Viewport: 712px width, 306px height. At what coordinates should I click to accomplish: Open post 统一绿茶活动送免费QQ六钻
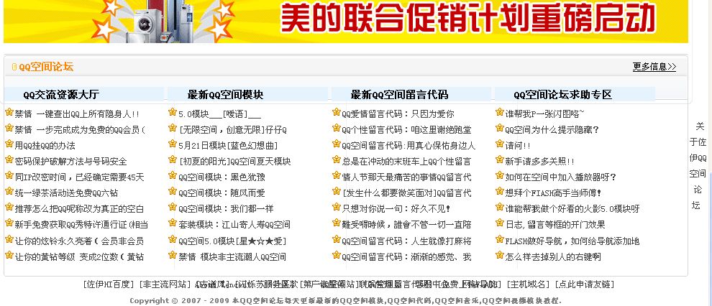(x=66, y=193)
